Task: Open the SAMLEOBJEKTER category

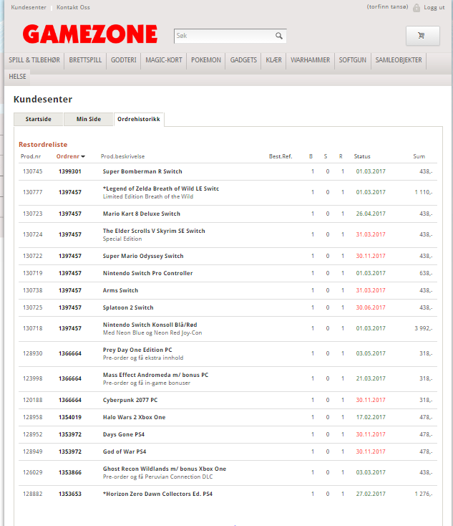Action: (399, 60)
